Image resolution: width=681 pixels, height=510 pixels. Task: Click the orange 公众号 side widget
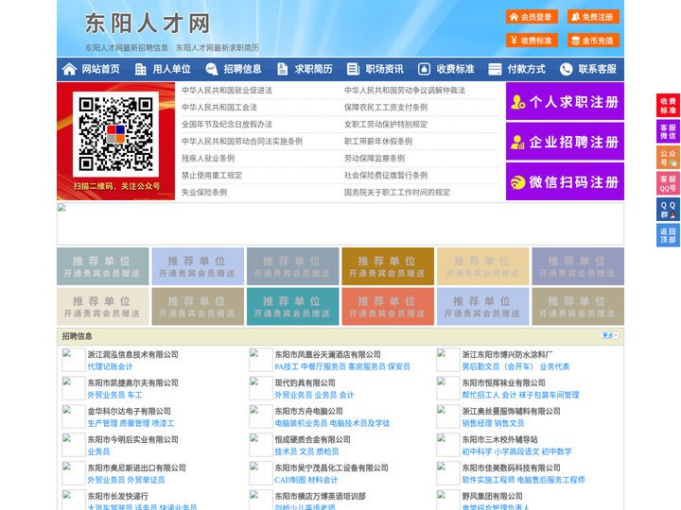pos(668,158)
